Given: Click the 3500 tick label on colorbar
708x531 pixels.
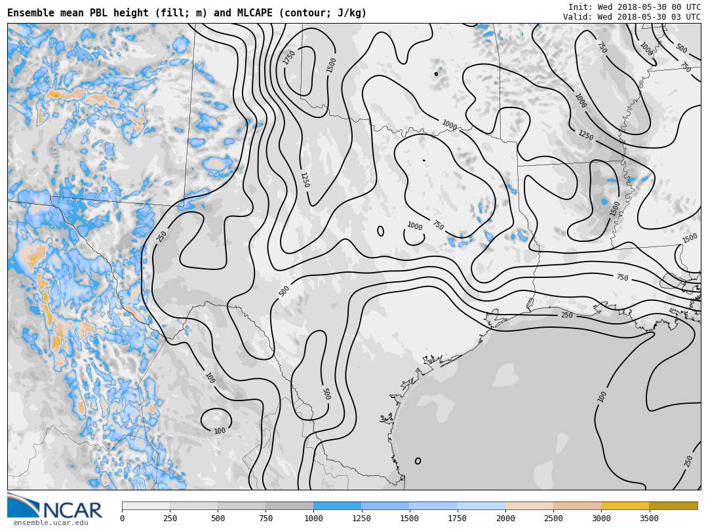Looking at the screenshot, I should point(649,519).
